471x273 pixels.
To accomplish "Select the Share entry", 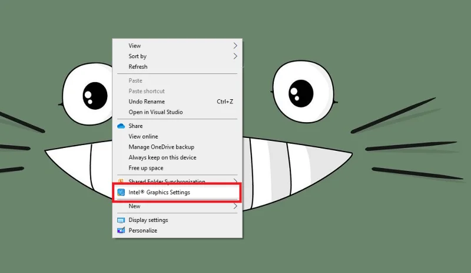I will (x=177, y=126).
